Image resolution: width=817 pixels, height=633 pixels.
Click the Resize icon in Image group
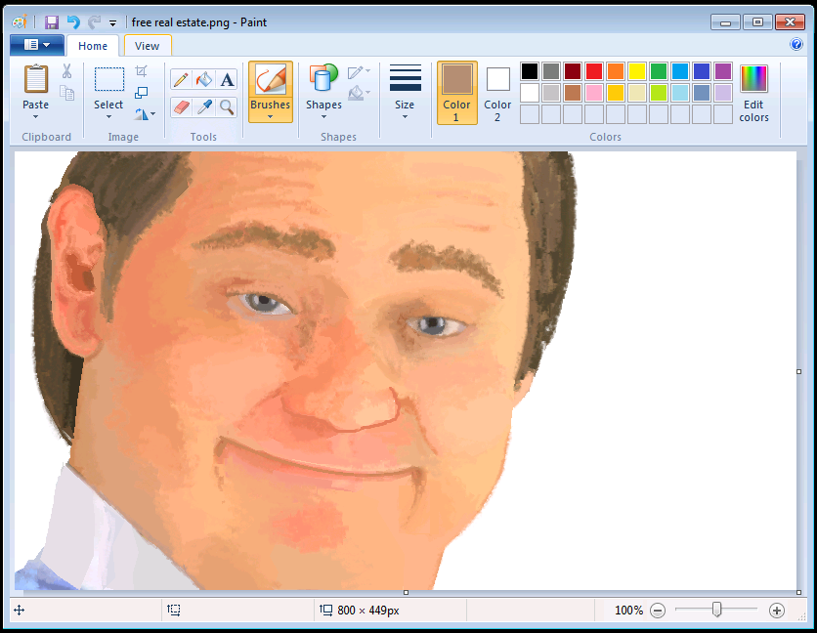(141, 93)
